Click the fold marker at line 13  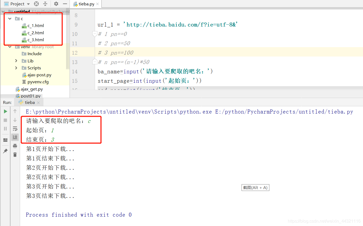click(x=94, y=62)
